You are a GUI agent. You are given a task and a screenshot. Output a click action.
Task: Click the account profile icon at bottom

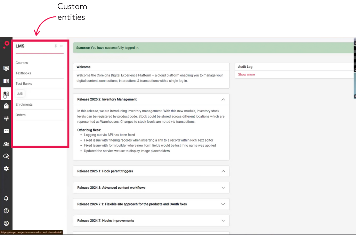tap(6, 223)
